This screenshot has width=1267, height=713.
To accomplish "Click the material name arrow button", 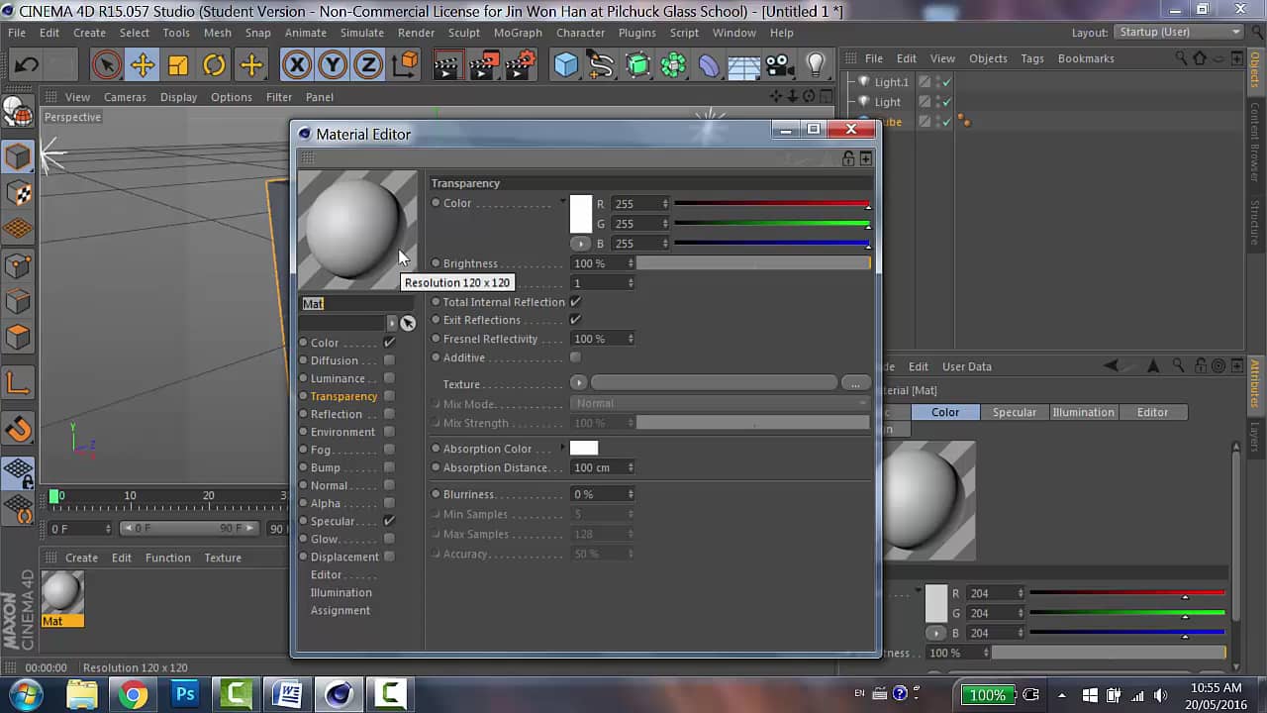I will pyautogui.click(x=392, y=323).
